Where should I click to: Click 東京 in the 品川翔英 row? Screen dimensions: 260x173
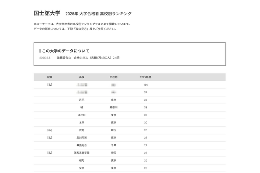pyautogui.click(x=114, y=138)
